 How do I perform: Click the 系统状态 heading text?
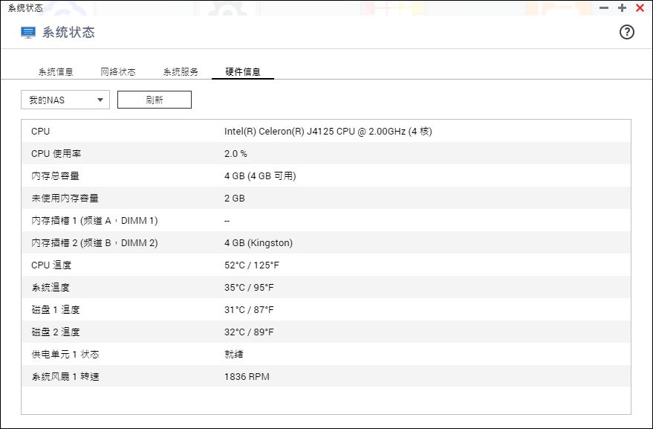click(68, 33)
